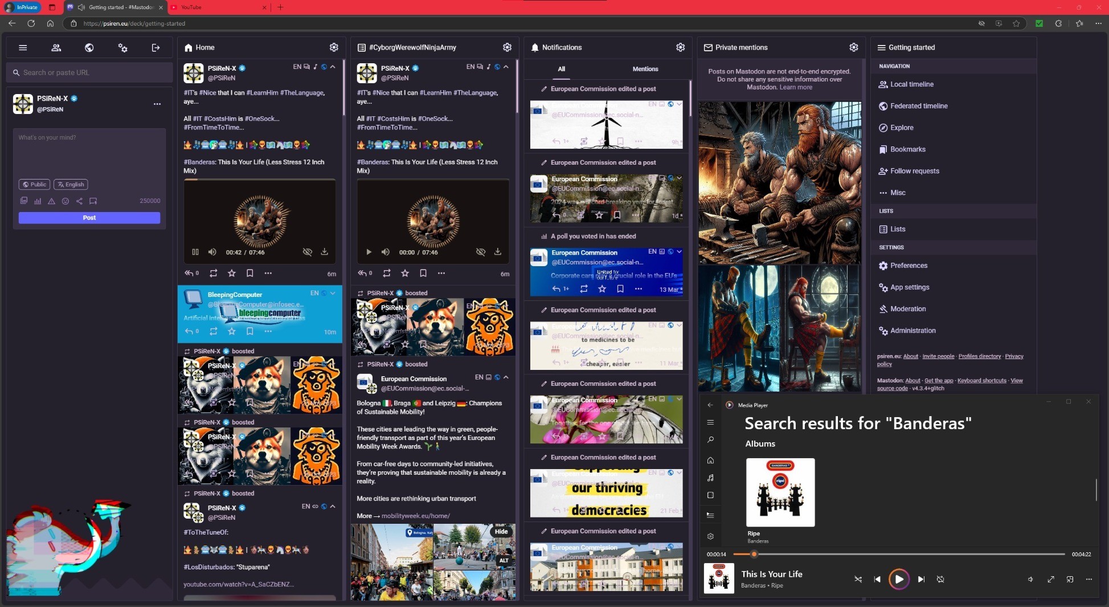Screen dimensions: 1109x607
Task: Add a poll using the compose poll icon
Action: (38, 201)
